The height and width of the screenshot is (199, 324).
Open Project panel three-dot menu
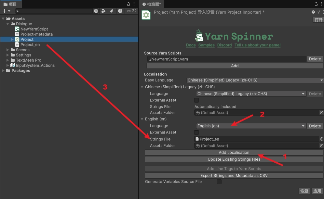(134, 4)
